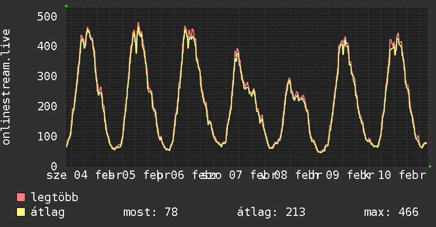The width and height of the screenshot is (436, 227).
Task: Click the 500 y-axis label
Action: coord(47,16)
